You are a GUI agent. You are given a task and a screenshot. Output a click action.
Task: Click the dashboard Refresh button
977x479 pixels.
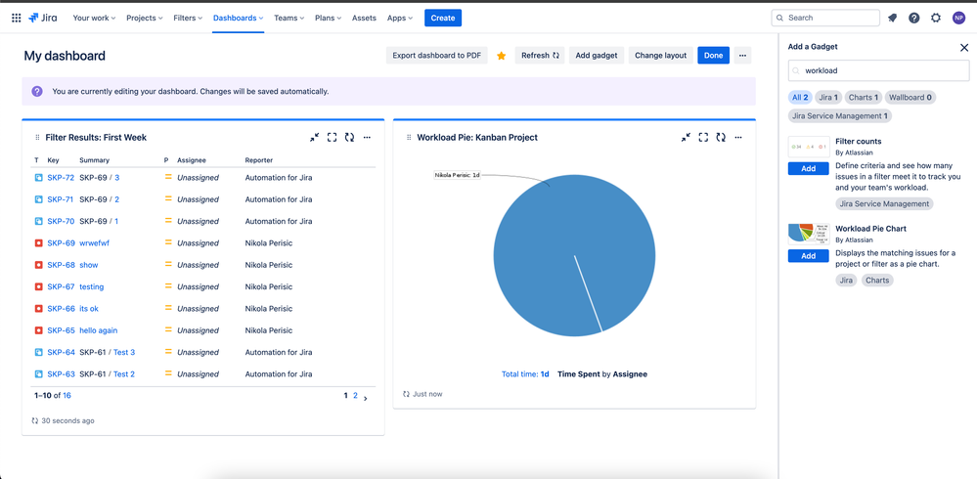coord(540,56)
